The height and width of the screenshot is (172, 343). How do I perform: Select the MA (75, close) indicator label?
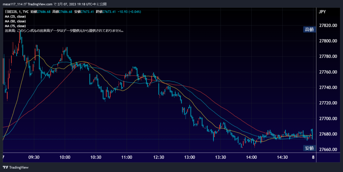click(x=15, y=26)
